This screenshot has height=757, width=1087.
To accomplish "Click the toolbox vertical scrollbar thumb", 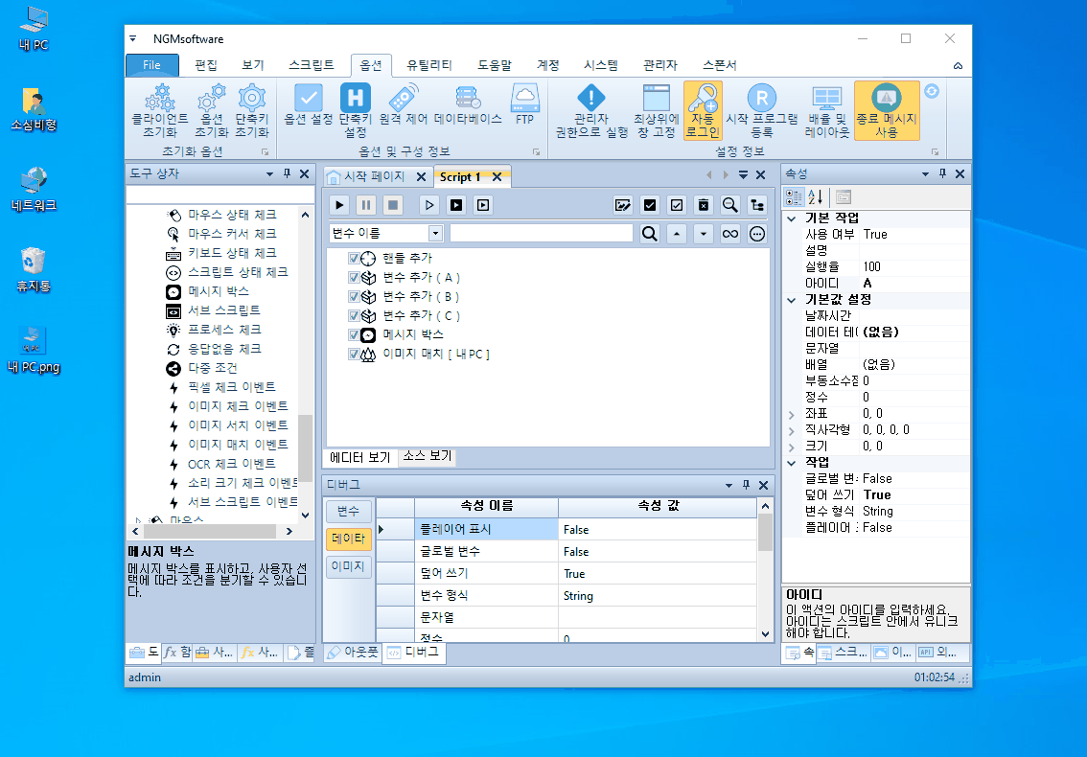I will (x=305, y=447).
